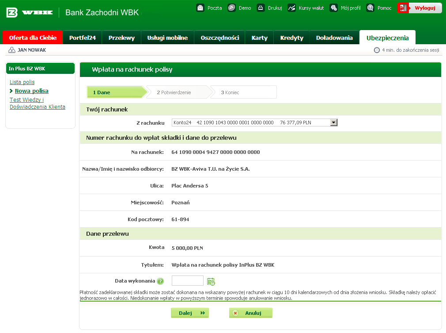Click the title Wpłata na rachunek polisy InPlus
Image resolution: width=446 pixels, height=333 pixels.
tap(223, 265)
